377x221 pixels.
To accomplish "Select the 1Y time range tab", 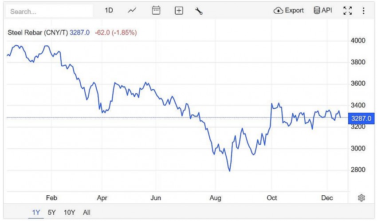I will [36, 213].
